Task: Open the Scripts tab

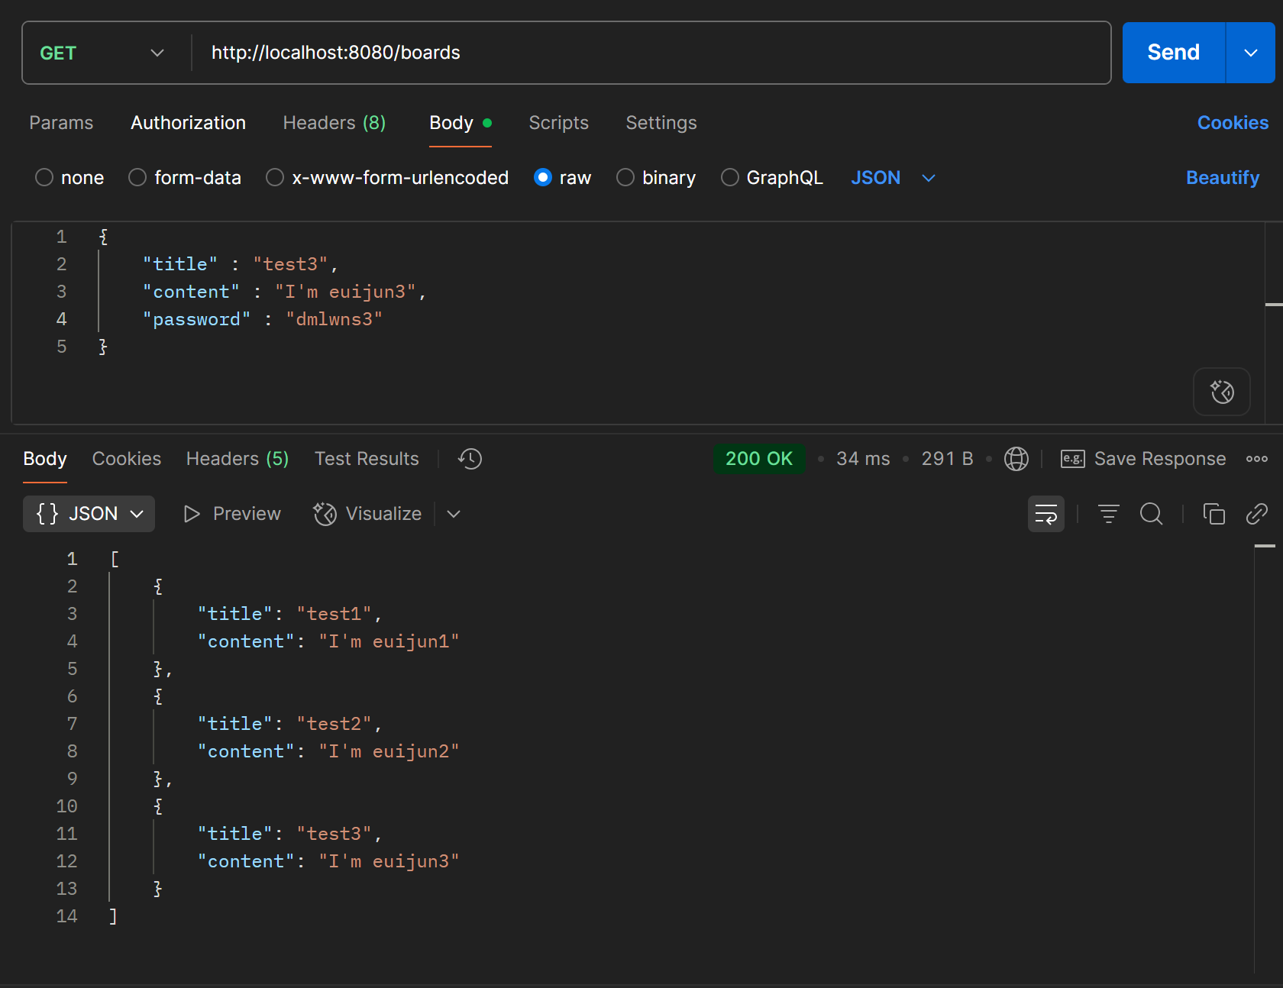Action: (558, 123)
